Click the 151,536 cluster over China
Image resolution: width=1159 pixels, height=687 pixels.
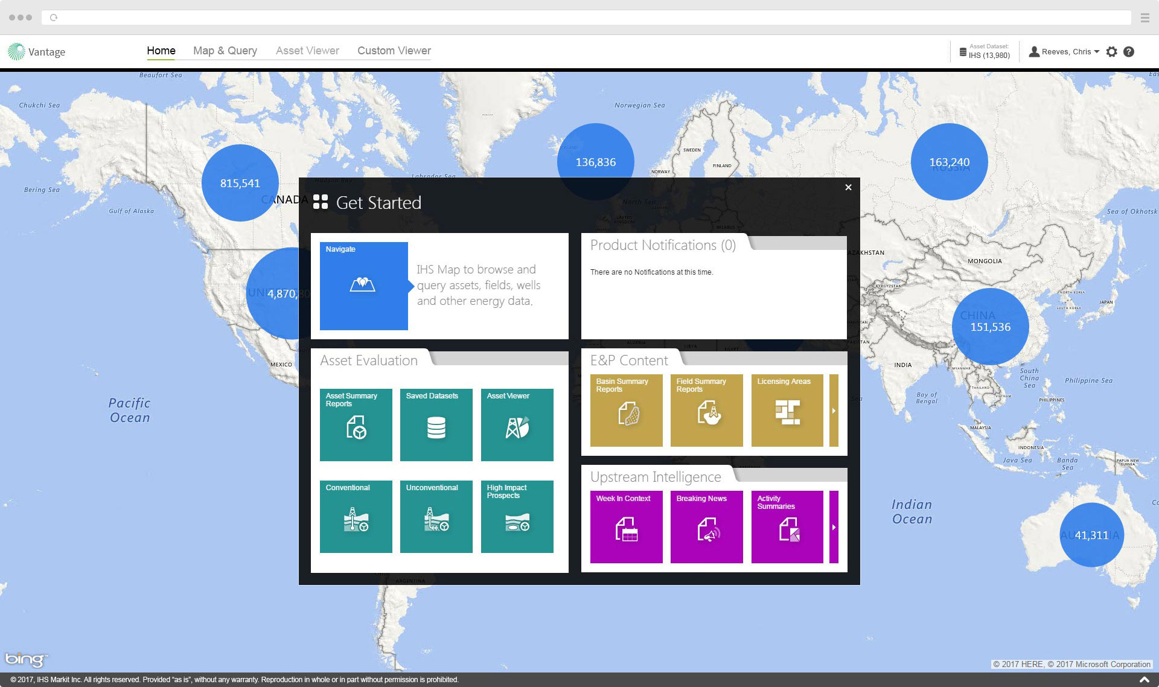click(990, 327)
